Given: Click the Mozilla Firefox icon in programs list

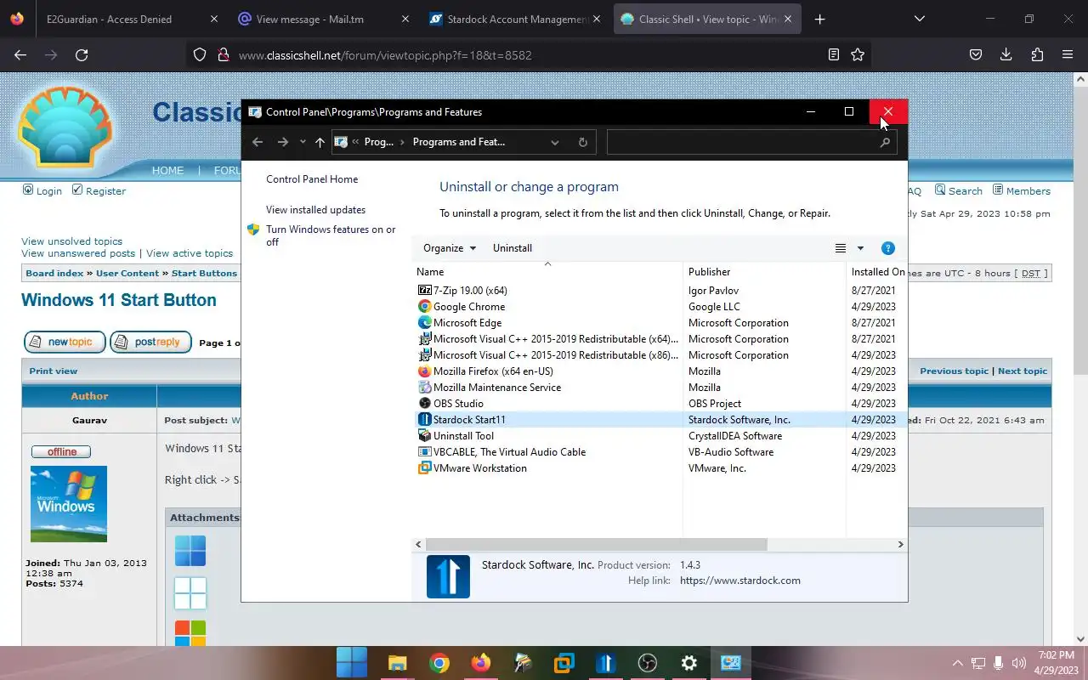Looking at the screenshot, I should pyautogui.click(x=425, y=371).
